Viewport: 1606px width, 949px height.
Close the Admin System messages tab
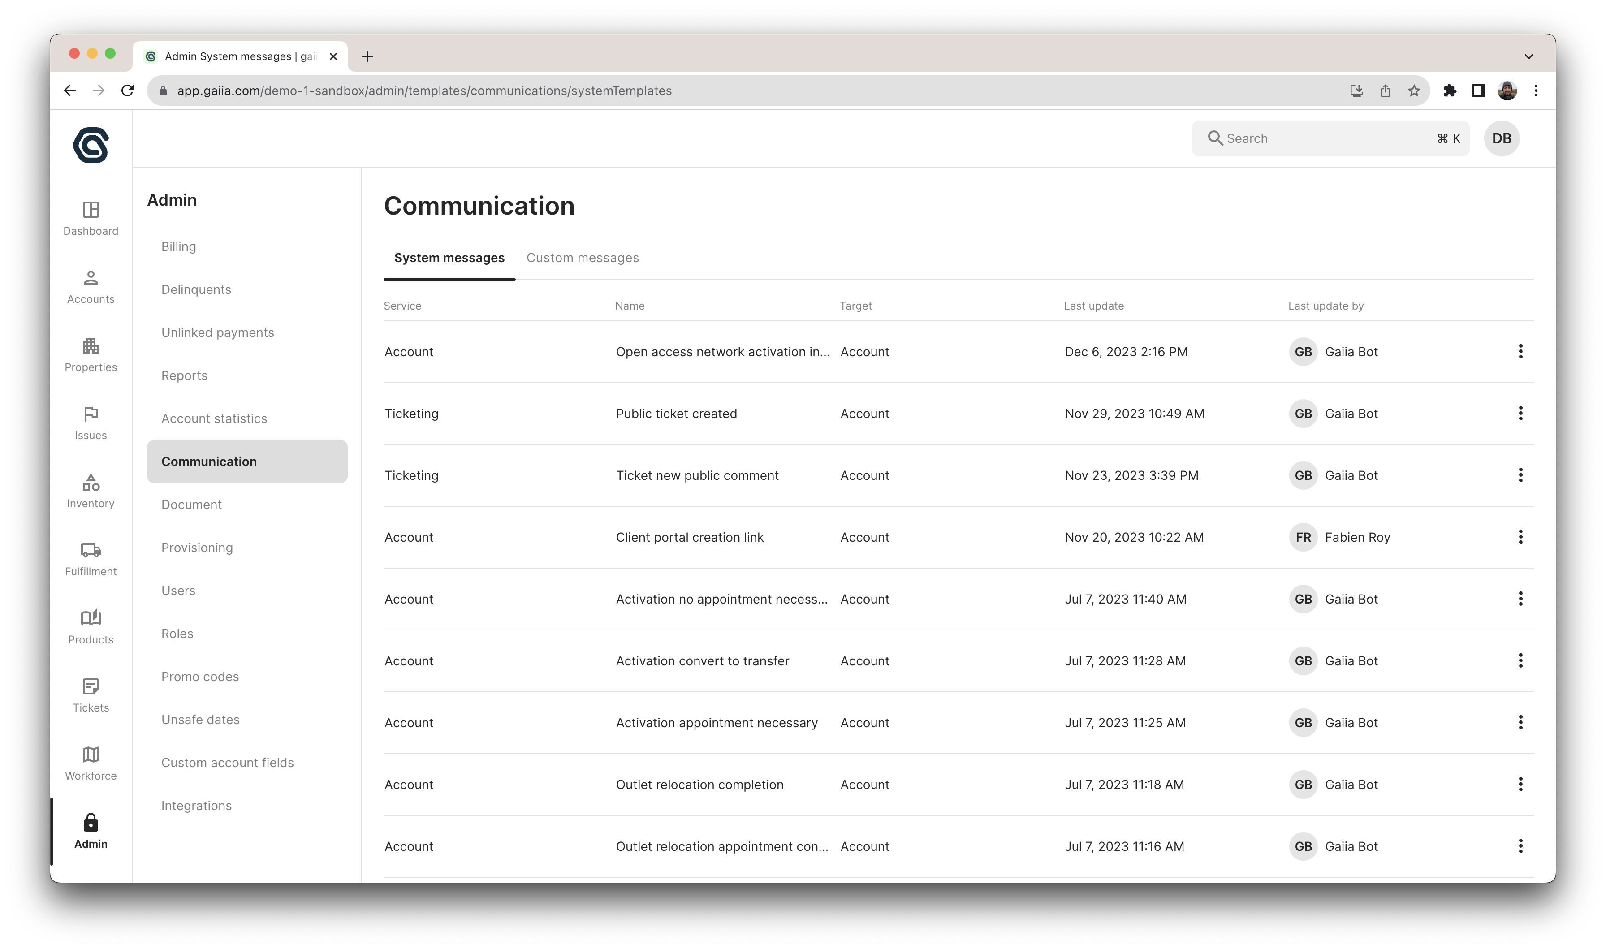(x=333, y=56)
